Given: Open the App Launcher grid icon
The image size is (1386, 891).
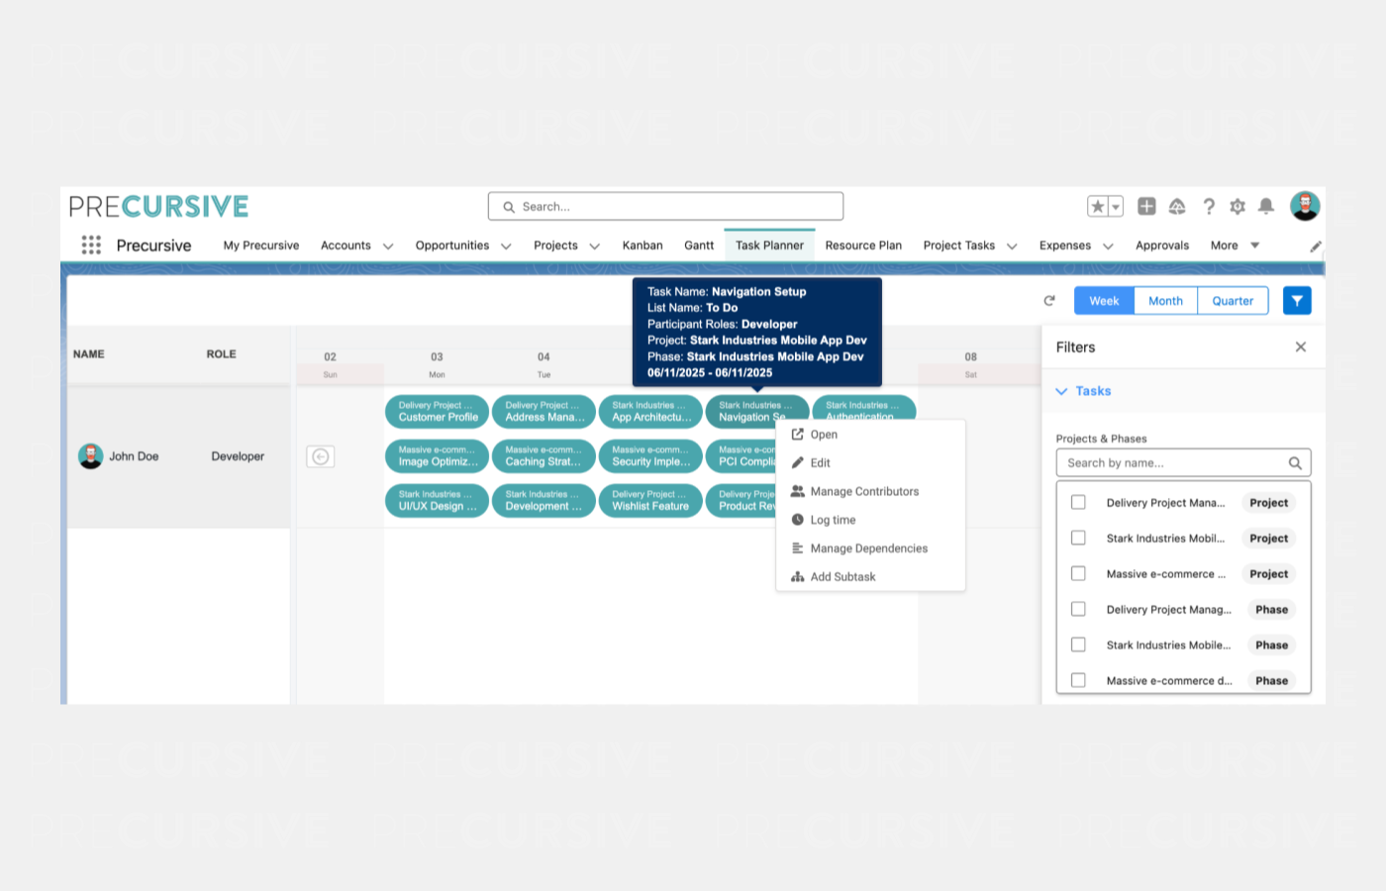Looking at the screenshot, I should tap(91, 245).
